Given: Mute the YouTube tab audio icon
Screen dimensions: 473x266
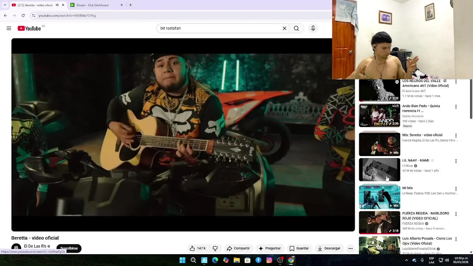Looking at the screenshot, I should 57,5.
